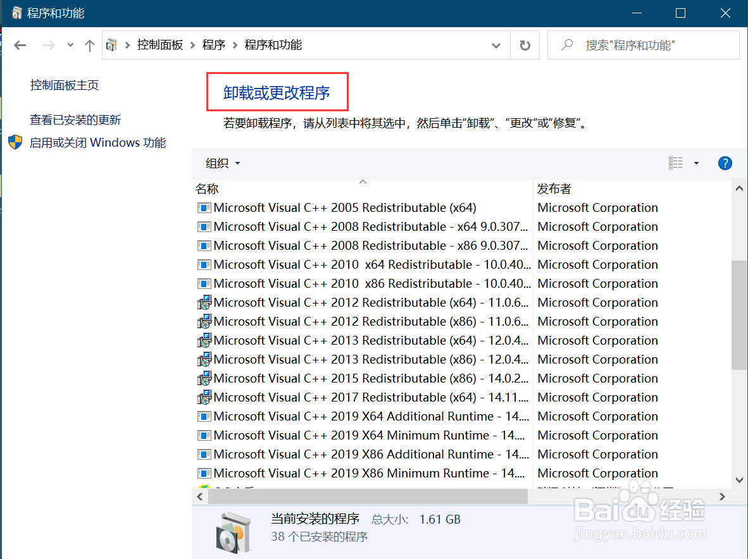748x559 pixels.
Task: Click the horizontal scrollbar thumb
Action: [368, 496]
